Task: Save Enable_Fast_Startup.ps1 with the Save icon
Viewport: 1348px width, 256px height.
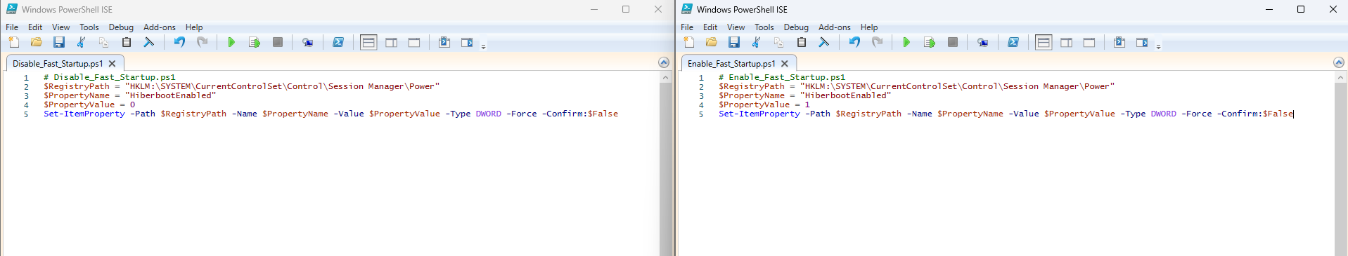Action: 734,43
